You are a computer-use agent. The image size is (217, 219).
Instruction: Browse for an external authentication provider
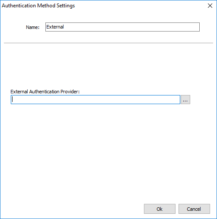coord(185,99)
